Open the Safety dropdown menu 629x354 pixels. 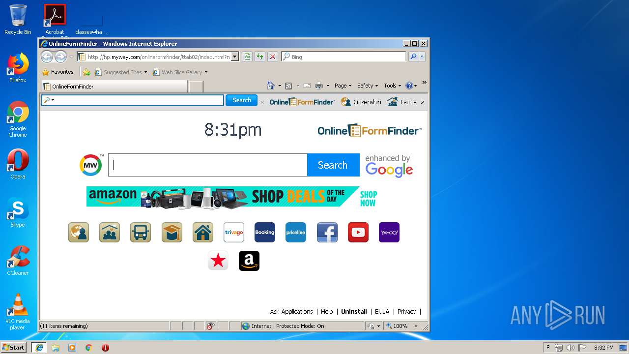pos(368,86)
